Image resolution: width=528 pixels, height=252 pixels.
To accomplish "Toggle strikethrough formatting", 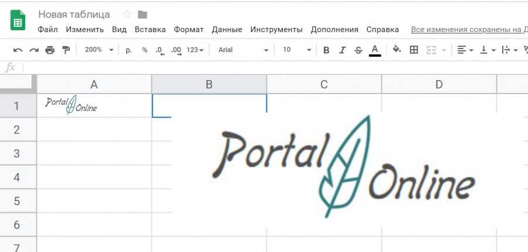I will coord(358,50).
